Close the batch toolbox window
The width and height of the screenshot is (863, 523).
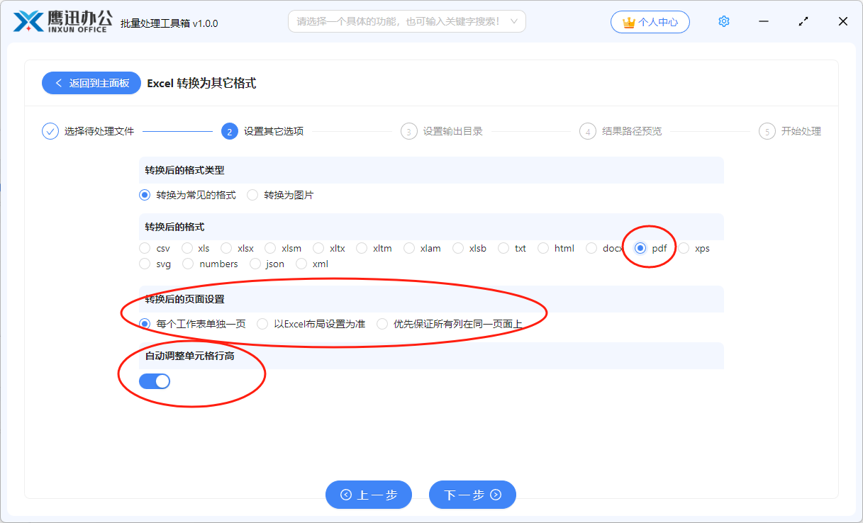coord(843,21)
